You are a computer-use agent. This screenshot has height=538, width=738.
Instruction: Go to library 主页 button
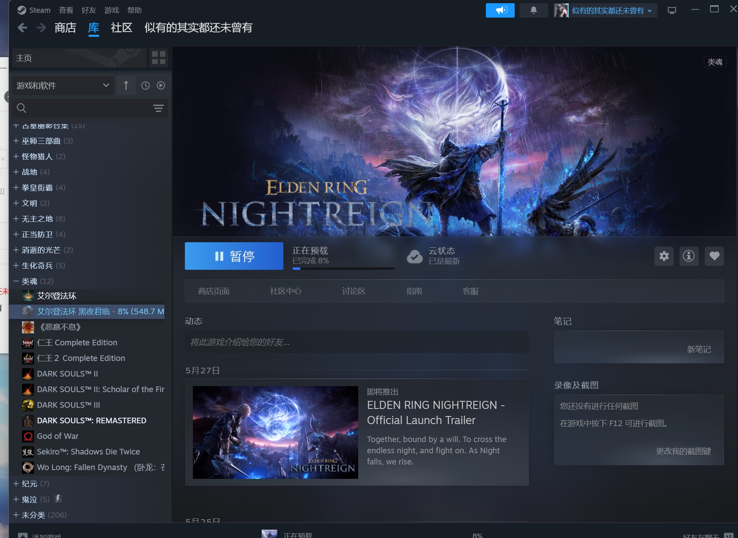click(x=79, y=58)
